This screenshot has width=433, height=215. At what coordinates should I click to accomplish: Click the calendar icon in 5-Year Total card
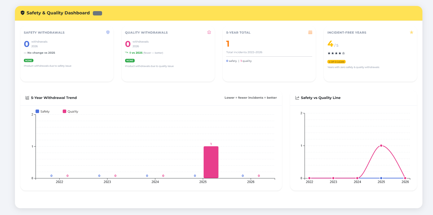[310, 32]
